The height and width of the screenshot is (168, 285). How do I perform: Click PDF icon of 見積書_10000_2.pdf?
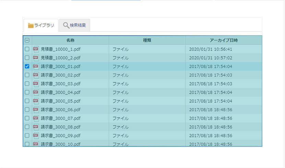(x=36, y=58)
